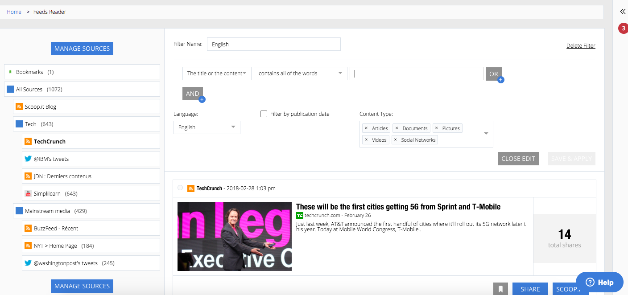Image resolution: width=628 pixels, height=295 pixels.
Task: Open @washingtonpost's tweets (245) source
Action: 91,263
